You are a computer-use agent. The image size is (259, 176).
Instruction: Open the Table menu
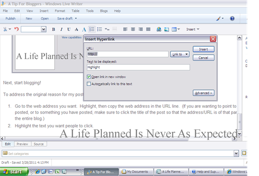[75, 11]
